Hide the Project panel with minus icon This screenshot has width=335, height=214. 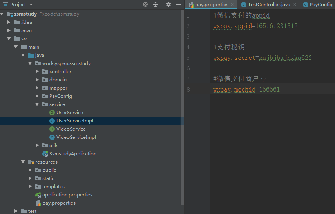[179, 4]
